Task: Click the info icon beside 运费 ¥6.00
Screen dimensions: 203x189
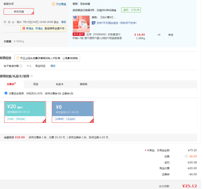Action: click(x=186, y=156)
